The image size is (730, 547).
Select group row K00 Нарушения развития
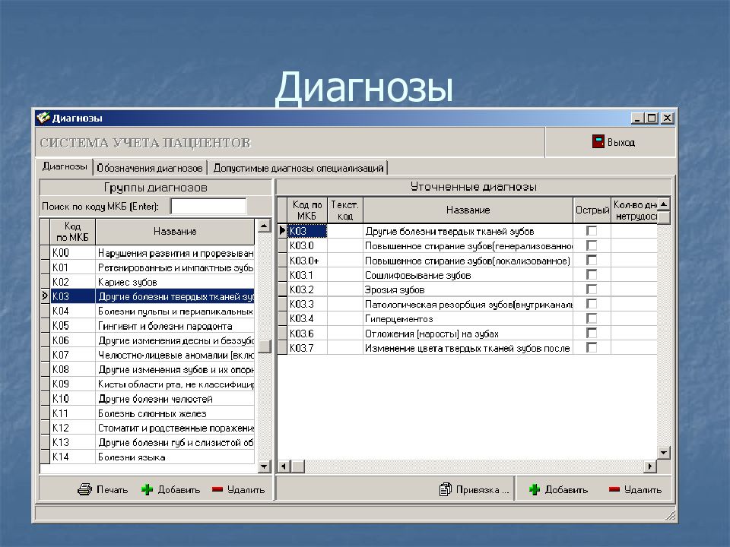(x=152, y=252)
